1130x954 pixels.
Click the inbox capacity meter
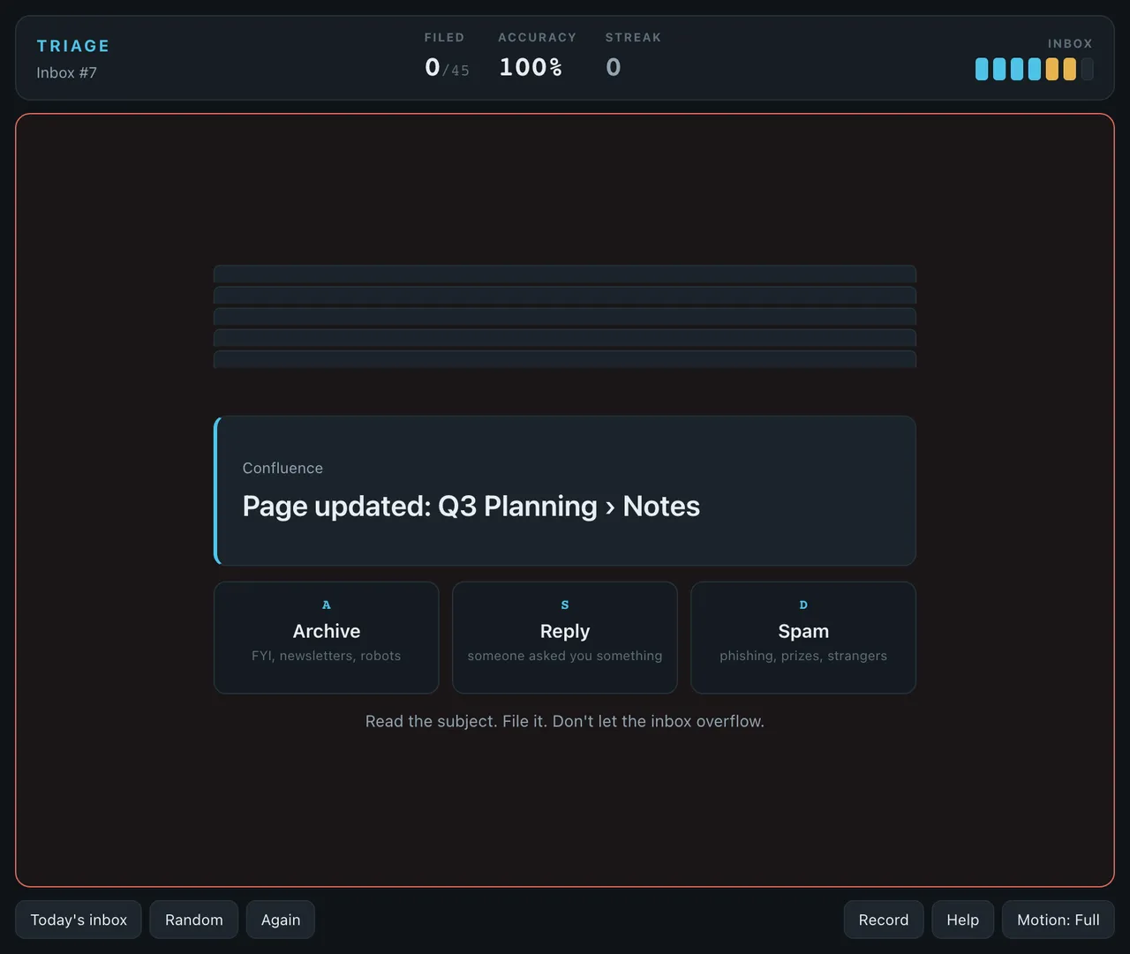click(1035, 69)
